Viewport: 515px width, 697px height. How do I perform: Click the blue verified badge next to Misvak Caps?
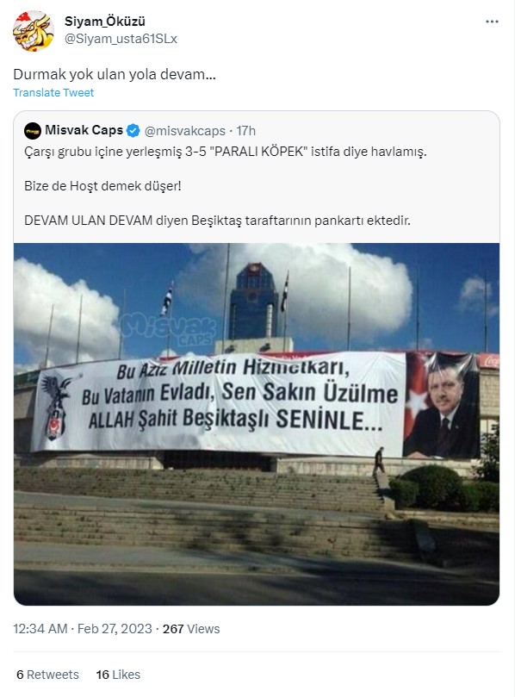click(x=133, y=131)
